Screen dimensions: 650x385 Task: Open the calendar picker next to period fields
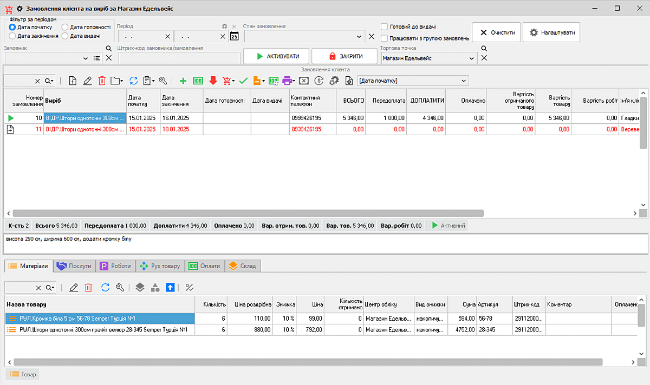[x=234, y=36]
